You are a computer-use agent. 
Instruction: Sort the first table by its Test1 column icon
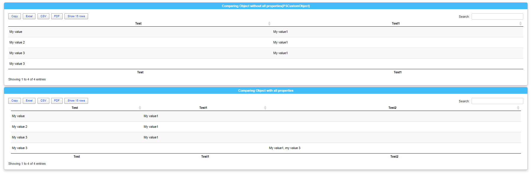point(520,23)
